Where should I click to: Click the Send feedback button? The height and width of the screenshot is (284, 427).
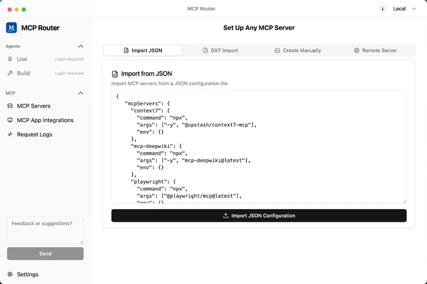(x=45, y=253)
